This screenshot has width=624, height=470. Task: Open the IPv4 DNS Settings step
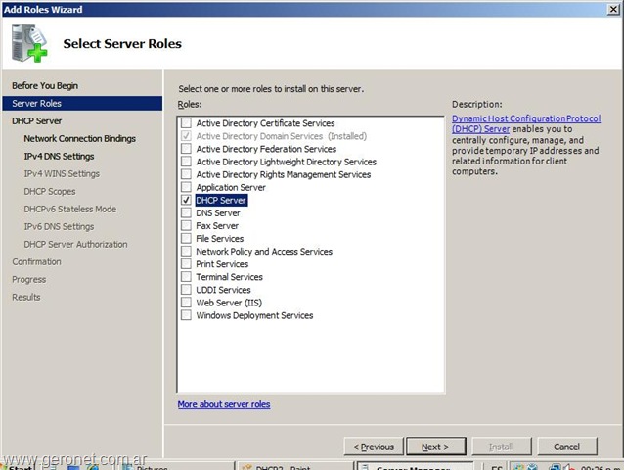click(59, 156)
